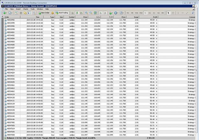Image resolution: width=199 pixels, height=140 pixels.
Task: Select the D1 timeframe
Action: click(154, 13)
